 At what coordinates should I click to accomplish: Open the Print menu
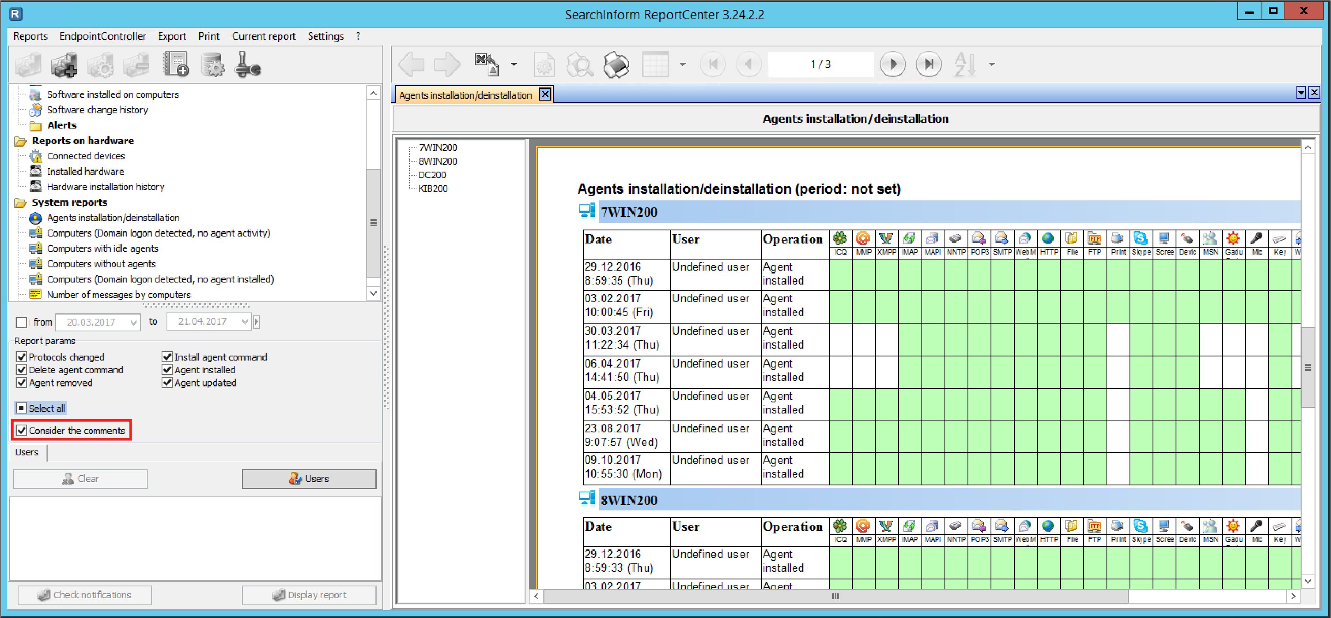click(x=209, y=36)
